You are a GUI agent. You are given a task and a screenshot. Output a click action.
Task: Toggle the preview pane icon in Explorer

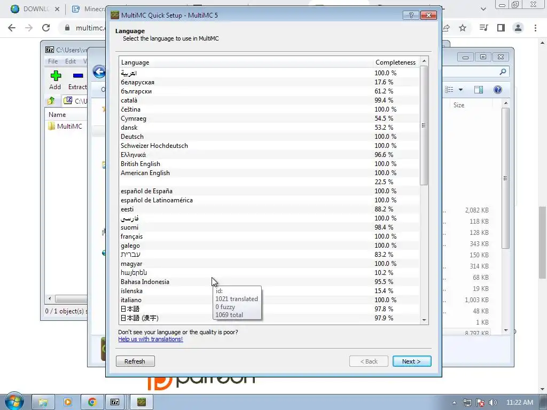[479, 90]
